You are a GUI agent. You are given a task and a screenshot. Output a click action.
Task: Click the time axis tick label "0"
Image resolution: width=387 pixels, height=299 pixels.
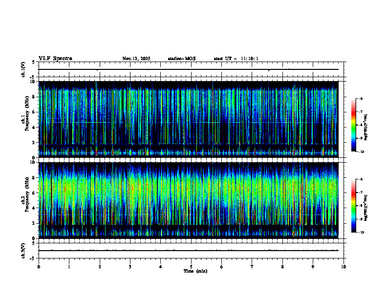[x=39, y=267]
